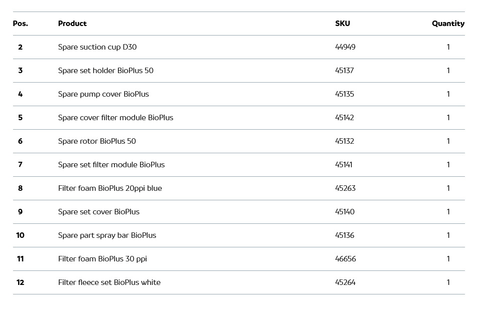Open Spare cover filter module BioPlus
Viewport: 480px width, 322px height.
[x=115, y=118]
